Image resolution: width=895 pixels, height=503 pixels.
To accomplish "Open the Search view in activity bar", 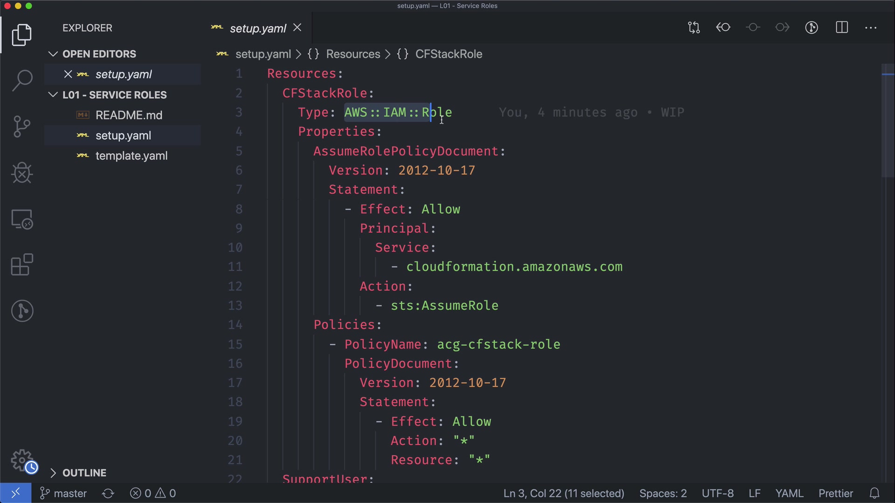I will pyautogui.click(x=22, y=81).
